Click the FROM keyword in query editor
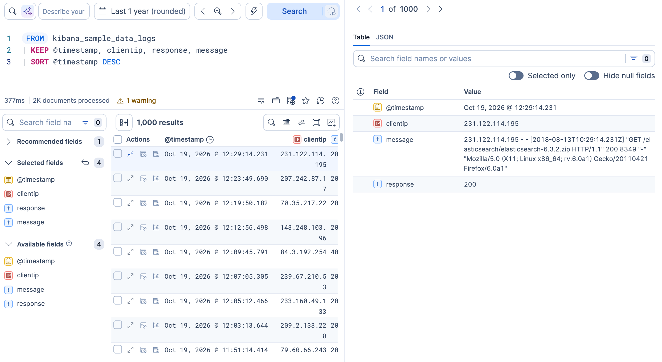662x362 pixels. click(x=35, y=39)
